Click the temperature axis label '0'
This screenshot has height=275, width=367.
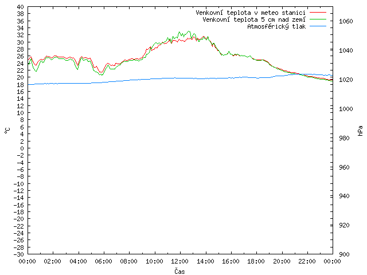click(x=22, y=148)
